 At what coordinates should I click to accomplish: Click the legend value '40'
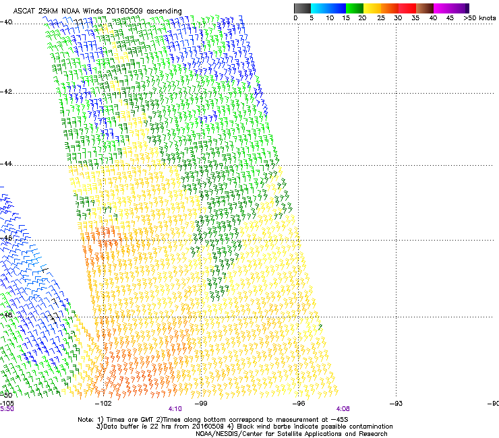coord(433,18)
